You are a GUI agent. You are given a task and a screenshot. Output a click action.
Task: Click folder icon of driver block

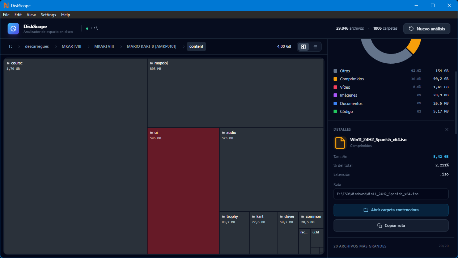click(281, 217)
